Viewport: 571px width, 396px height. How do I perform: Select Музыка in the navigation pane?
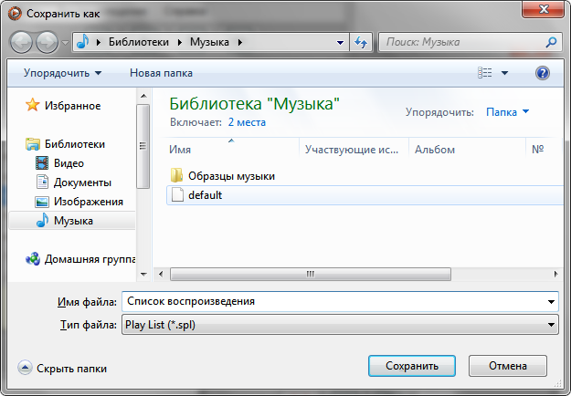pos(73,221)
